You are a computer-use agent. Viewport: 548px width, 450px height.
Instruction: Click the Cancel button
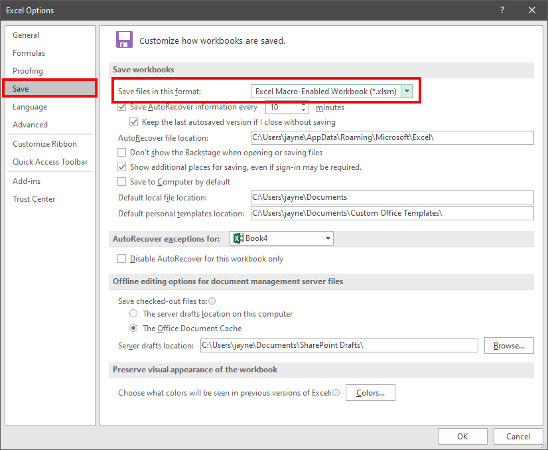(x=518, y=436)
